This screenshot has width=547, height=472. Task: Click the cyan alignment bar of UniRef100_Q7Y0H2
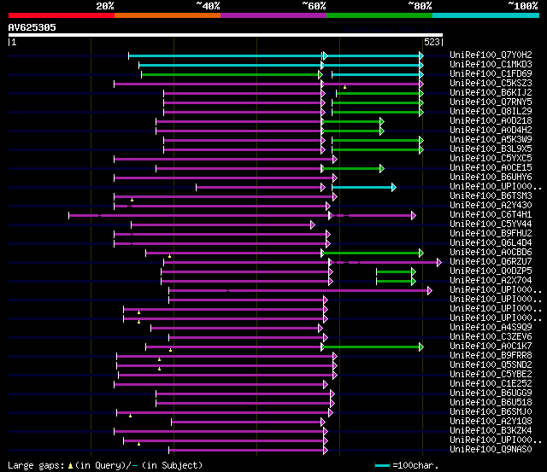click(x=275, y=55)
